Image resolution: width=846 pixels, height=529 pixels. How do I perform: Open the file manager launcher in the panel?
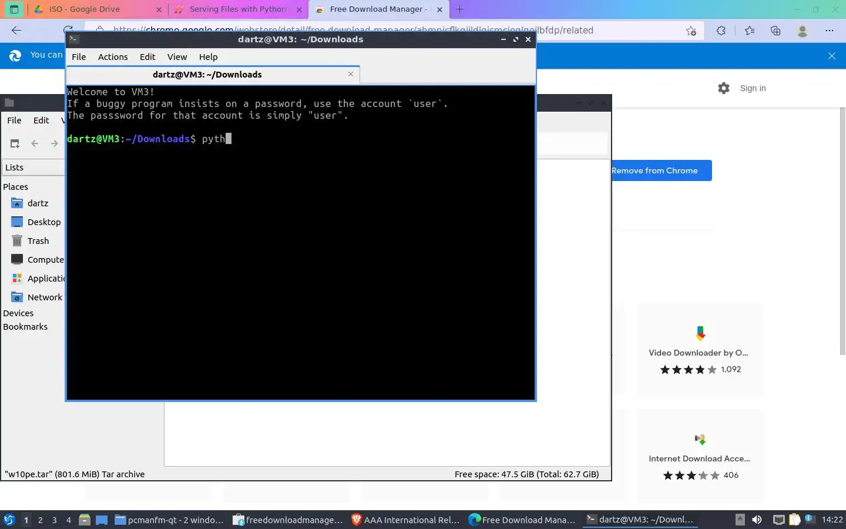[x=85, y=520]
